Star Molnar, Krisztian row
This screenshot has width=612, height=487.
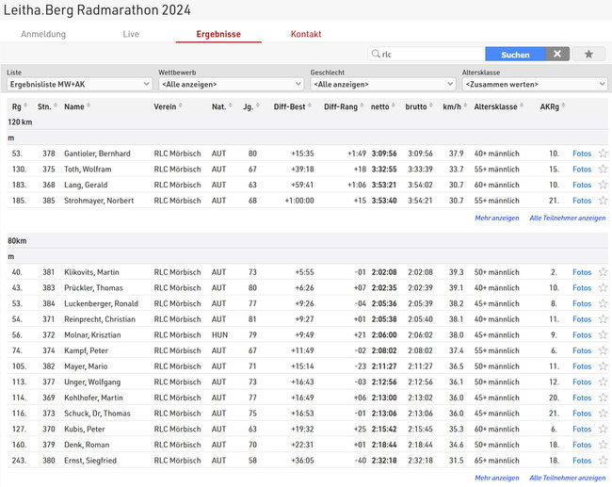[x=603, y=334]
